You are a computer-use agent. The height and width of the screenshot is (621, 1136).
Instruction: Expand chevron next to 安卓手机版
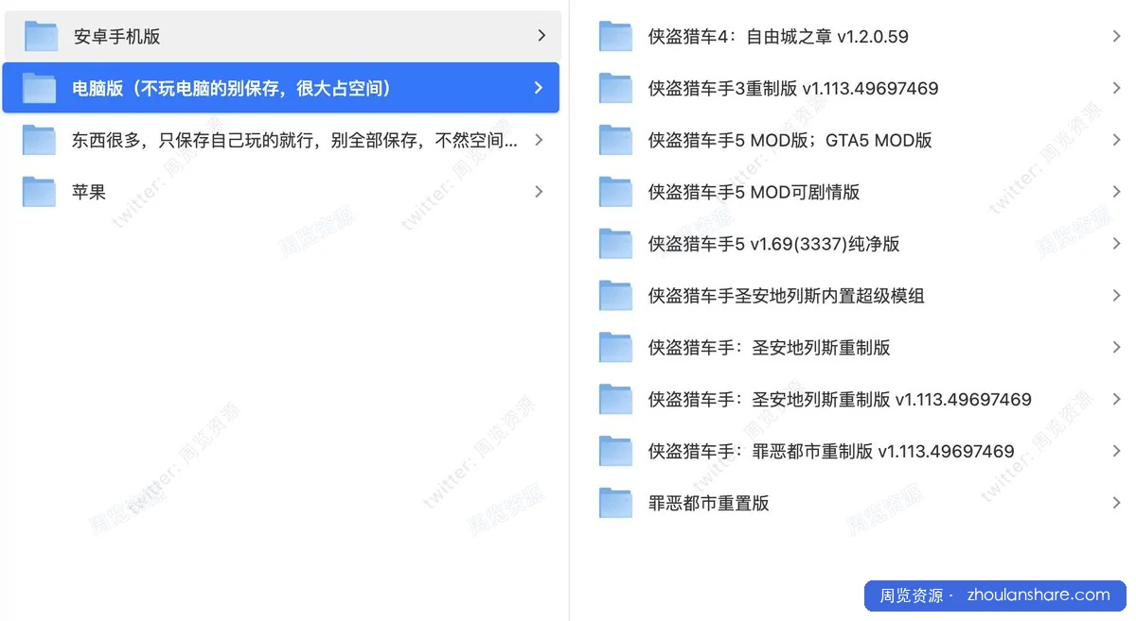[x=541, y=36]
